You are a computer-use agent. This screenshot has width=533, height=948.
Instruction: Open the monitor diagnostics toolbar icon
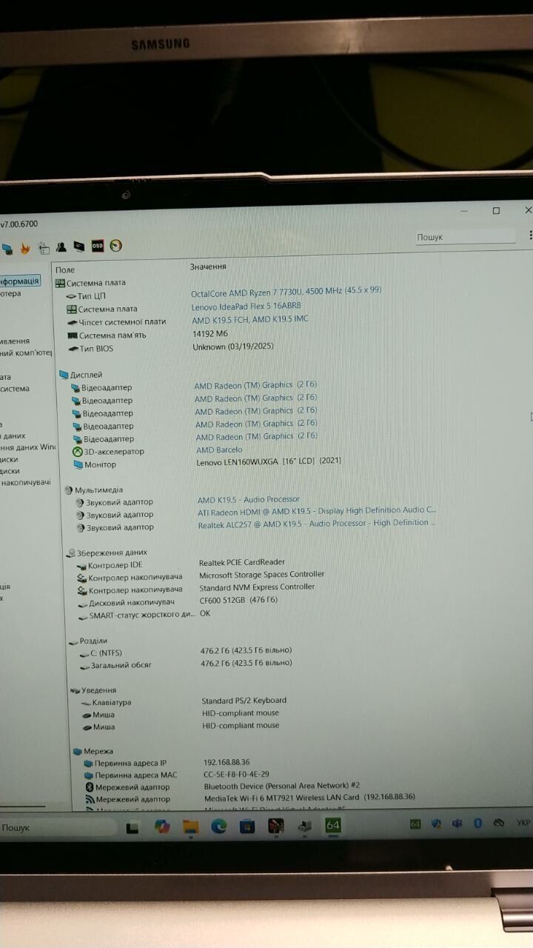pyautogui.click(x=79, y=247)
